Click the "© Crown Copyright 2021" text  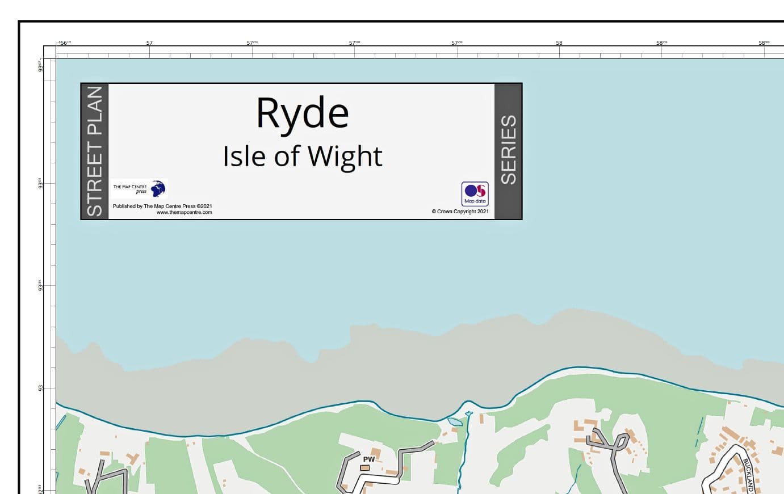460,212
